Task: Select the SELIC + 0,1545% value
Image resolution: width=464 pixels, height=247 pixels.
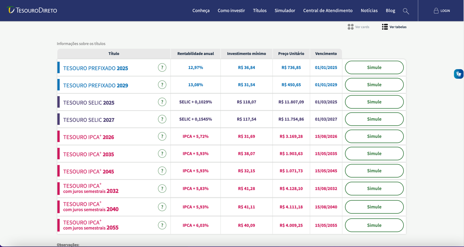Action: coord(195,119)
